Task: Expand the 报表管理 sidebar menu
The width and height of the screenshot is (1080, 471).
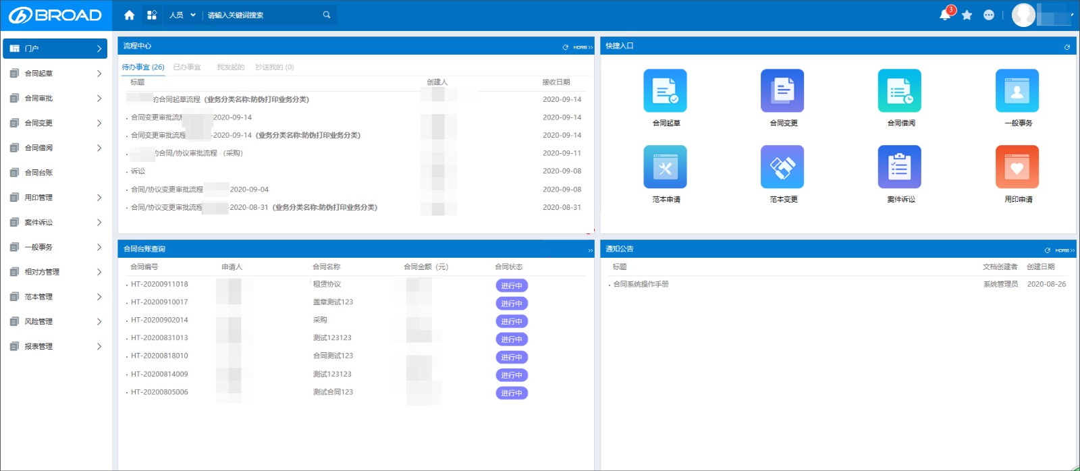Action: click(55, 346)
